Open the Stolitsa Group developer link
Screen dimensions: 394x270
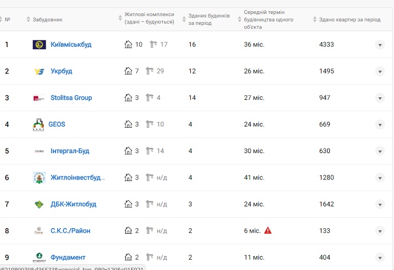coord(71,98)
